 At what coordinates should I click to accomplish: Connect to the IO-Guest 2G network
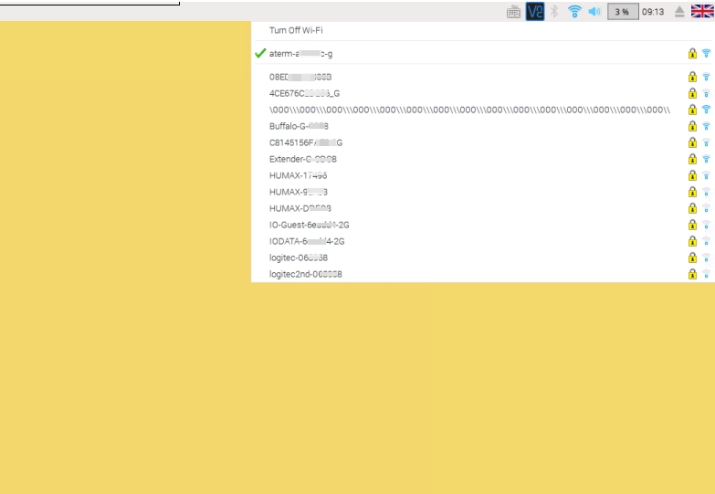pyautogui.click(x=310, y=225)
